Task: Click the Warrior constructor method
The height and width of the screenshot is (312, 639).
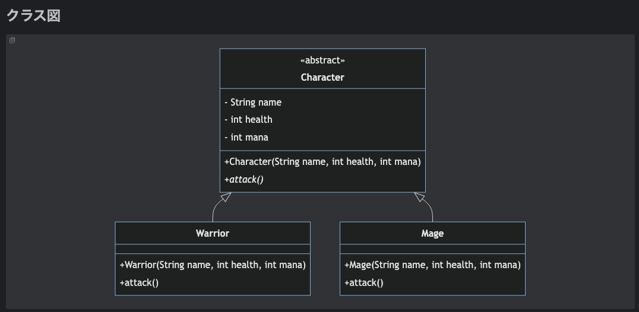Action: (x=213, y=265)
